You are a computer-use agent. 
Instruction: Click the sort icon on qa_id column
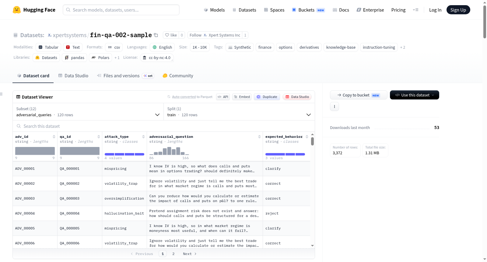click(99, 137)
